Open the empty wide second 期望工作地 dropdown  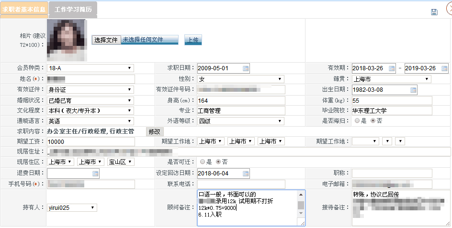coord(365,141)
